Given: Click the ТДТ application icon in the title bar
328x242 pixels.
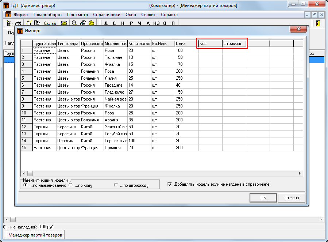Looking at the screenshot, I should [6, 5].
